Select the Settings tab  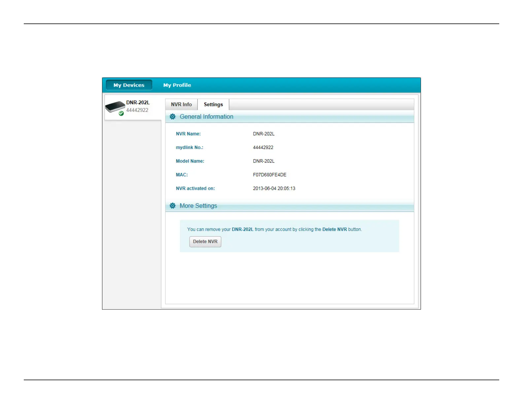(213, 104)
